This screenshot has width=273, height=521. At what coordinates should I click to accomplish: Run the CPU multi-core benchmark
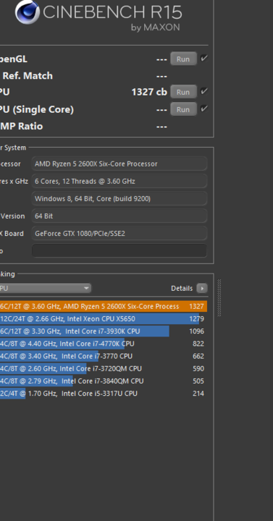pos(183,92)
